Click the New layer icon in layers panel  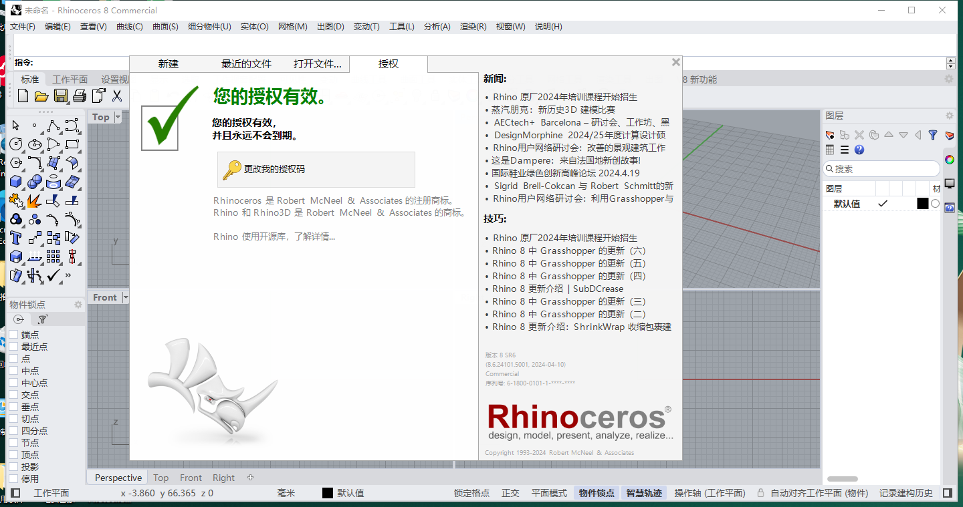[x=830, y=135]
